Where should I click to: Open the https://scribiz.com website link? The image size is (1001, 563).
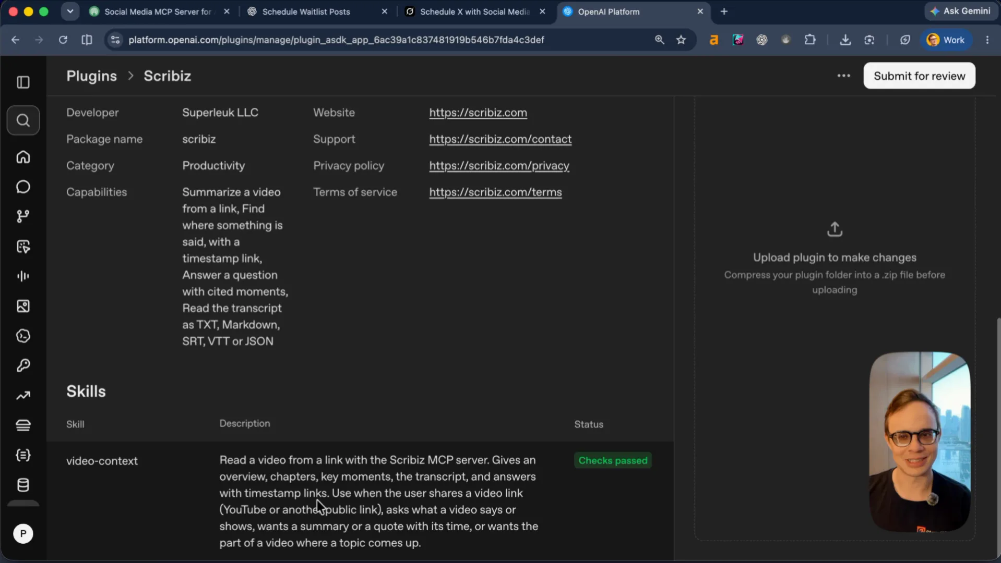point(478,113)
